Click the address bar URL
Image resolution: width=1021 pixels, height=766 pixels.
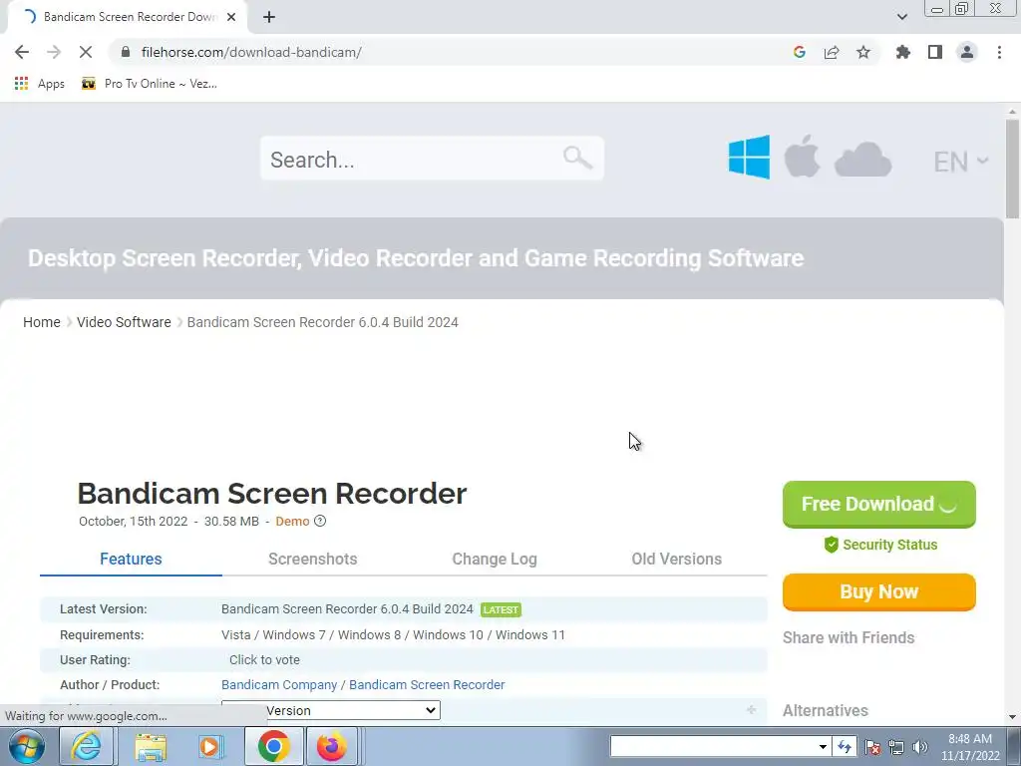click(251, 52)
